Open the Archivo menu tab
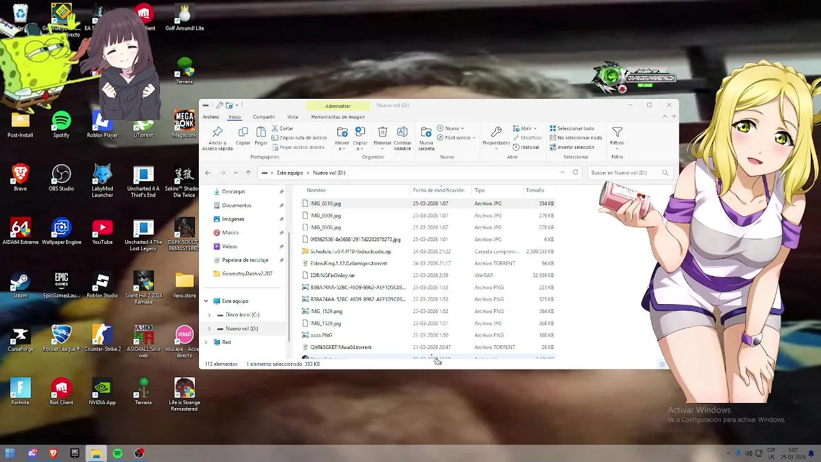This screenshot has width=821, height=462. (x=210, y=117)
